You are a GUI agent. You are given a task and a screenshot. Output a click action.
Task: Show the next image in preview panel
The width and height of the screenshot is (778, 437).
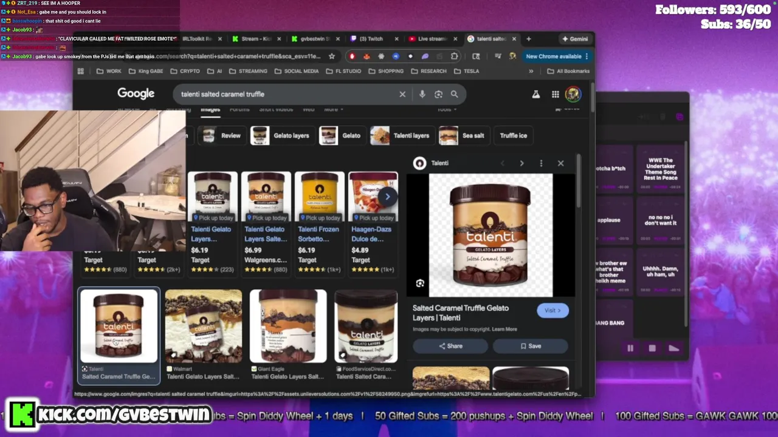522,163
